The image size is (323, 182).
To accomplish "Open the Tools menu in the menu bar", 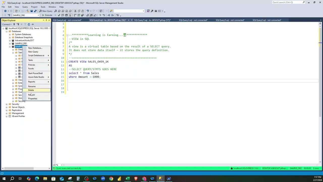I will pyautogui.click(x=43, y=7).
